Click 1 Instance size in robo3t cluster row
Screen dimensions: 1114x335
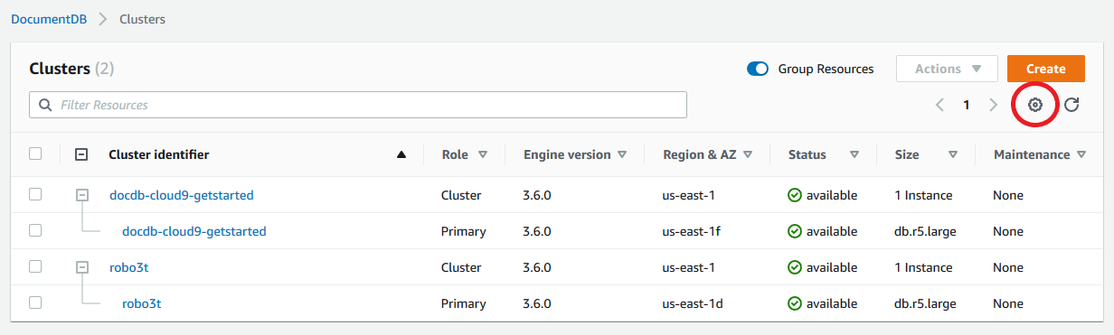923,267
